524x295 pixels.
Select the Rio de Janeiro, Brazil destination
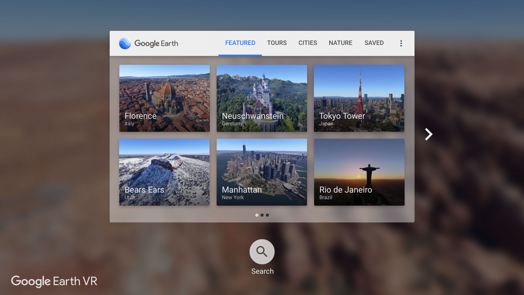(359, 172)
